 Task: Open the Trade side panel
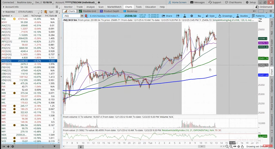pyautogui.click(x=272, y=24)
